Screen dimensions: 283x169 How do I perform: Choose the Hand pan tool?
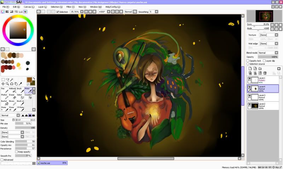click(x=16, y=84)
